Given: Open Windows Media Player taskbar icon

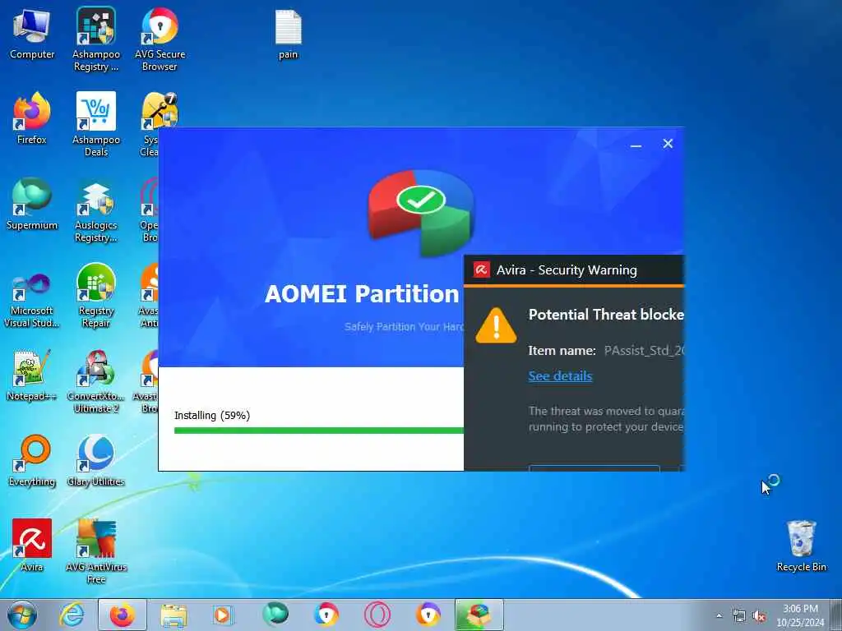Looking at the screenshot, I should pyautogui.click(x=223, y=615).
